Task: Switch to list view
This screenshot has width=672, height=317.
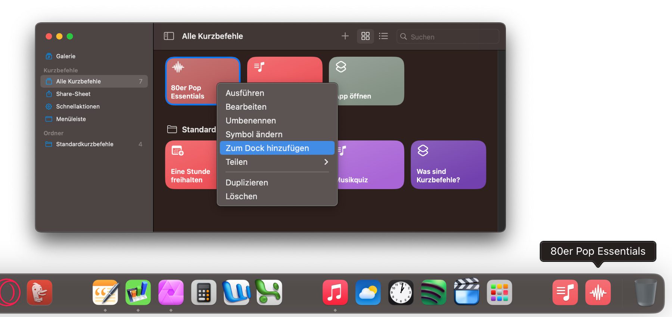Action: [x=383, y=36]
